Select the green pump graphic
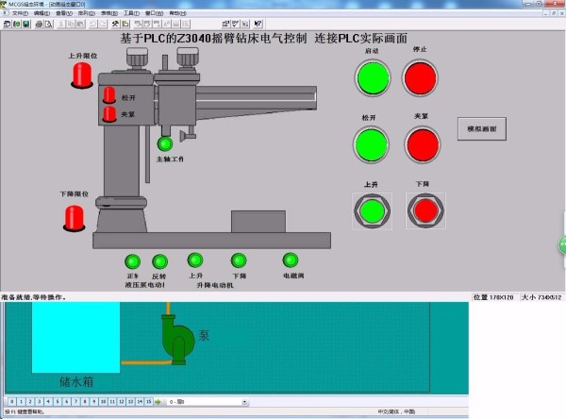Viewport: 566px width, 419px height. pos(177,340)
